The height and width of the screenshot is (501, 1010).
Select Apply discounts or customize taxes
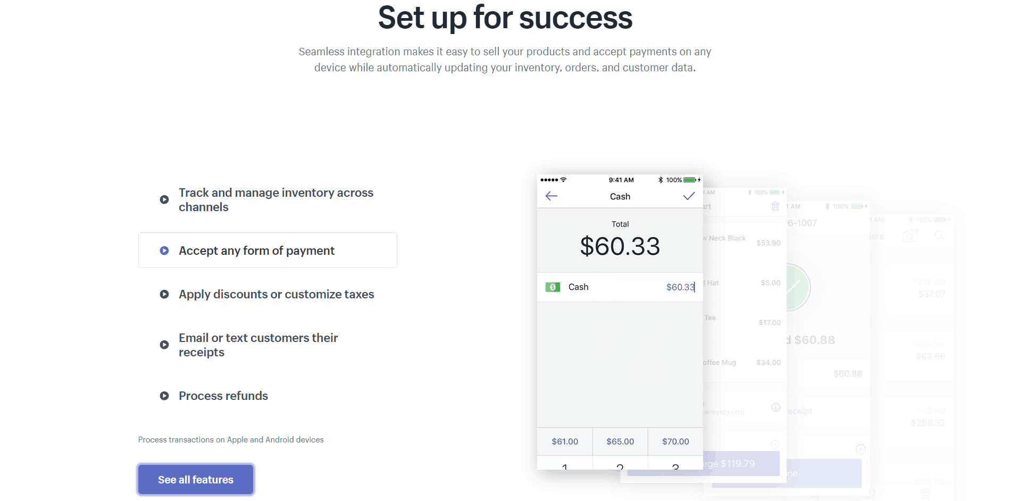[x=276, y=294]
